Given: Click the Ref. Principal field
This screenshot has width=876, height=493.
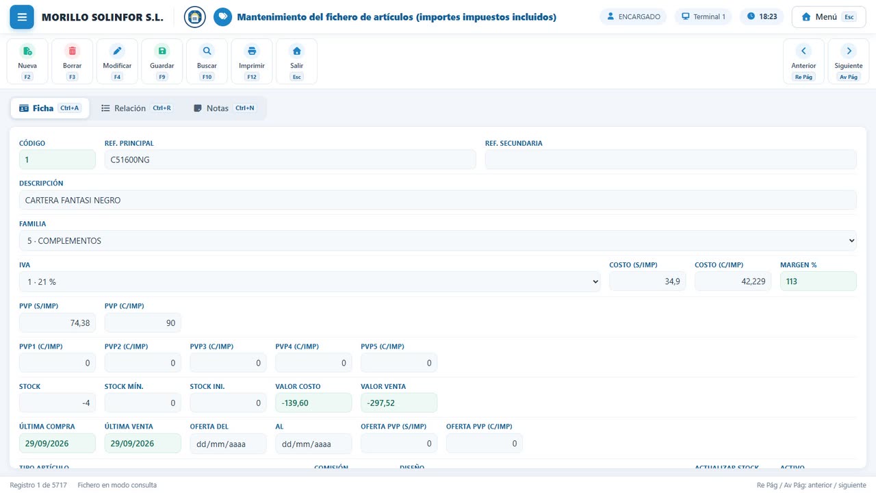Looking at the screenshot, I should pyautogui.click(x=290, y=160).
